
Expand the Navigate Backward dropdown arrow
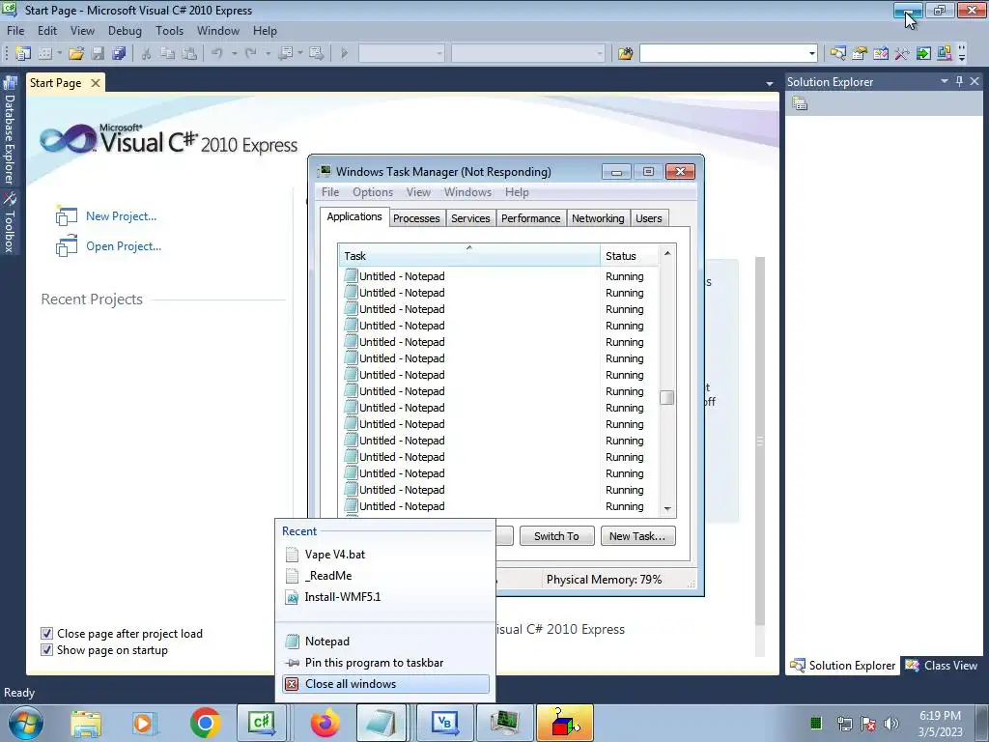pos(300,54)
